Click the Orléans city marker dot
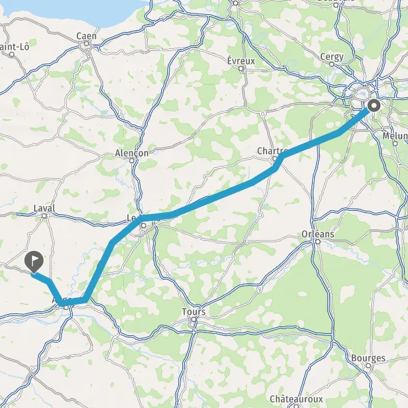The image size is (408, 408). (x=318, y=241)
